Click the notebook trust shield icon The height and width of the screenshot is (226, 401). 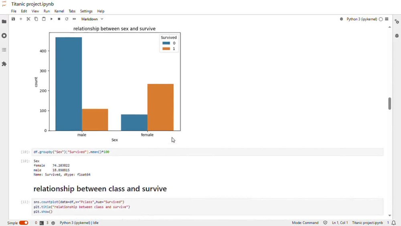tap(325, 223)
